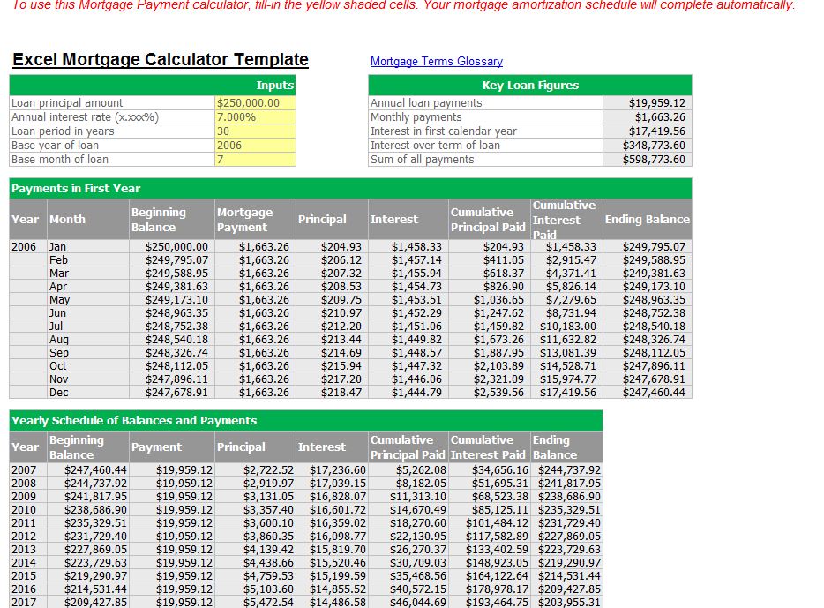Select Apr cumulative principal paid $826.90
The height and width of the screenshot is (608, 824).
pyautogui.click(x=490, y=287)
